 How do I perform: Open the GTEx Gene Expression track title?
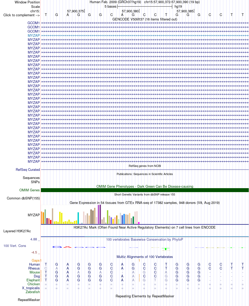click(145, 203)
